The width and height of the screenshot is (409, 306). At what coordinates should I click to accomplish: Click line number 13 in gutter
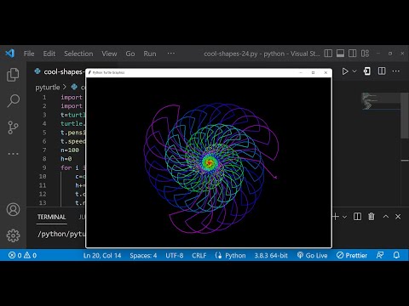(x=43, y=202)
